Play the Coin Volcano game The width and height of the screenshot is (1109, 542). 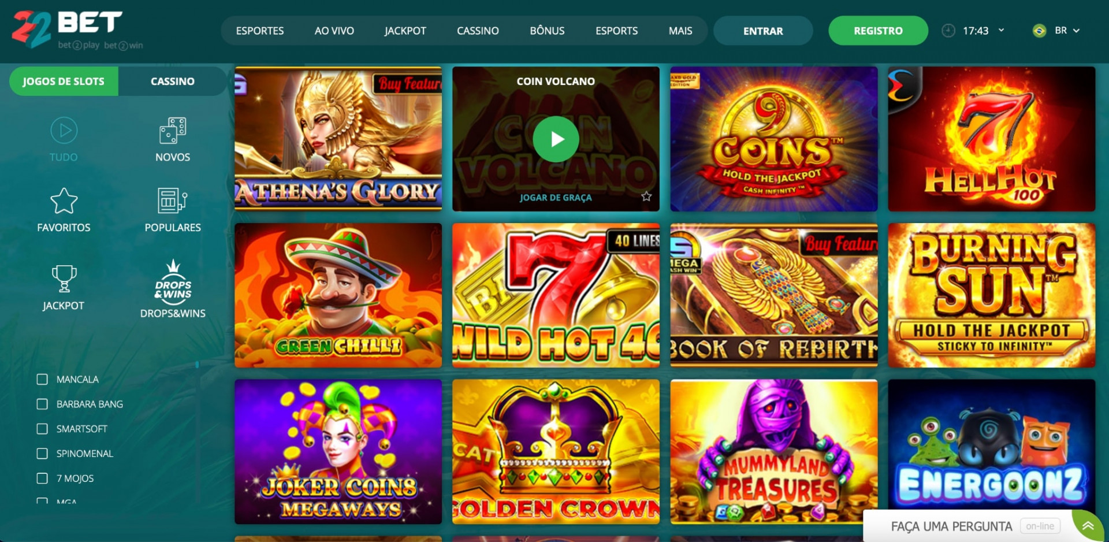(x=556, y=139)
